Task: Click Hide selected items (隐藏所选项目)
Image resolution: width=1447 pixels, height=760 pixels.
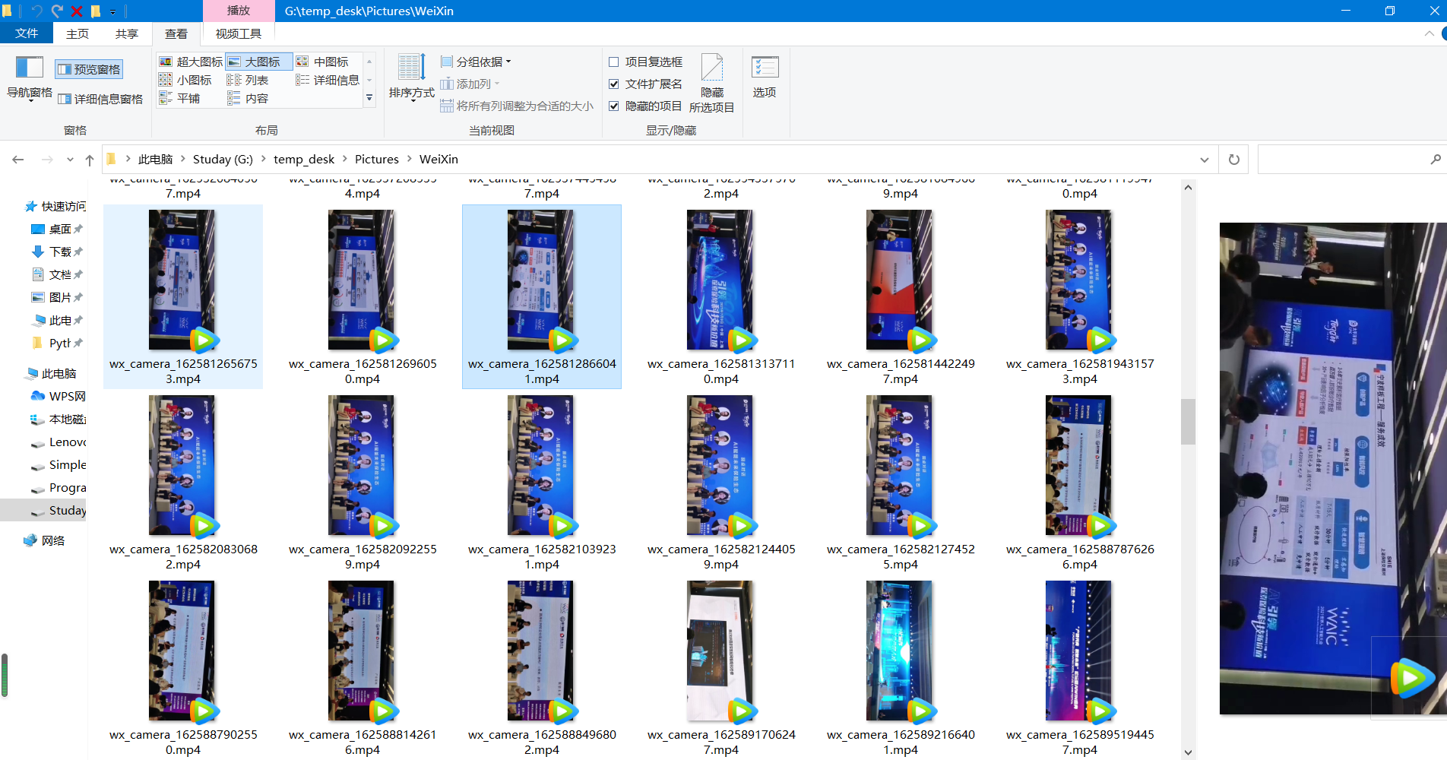Action: [711, 84]
